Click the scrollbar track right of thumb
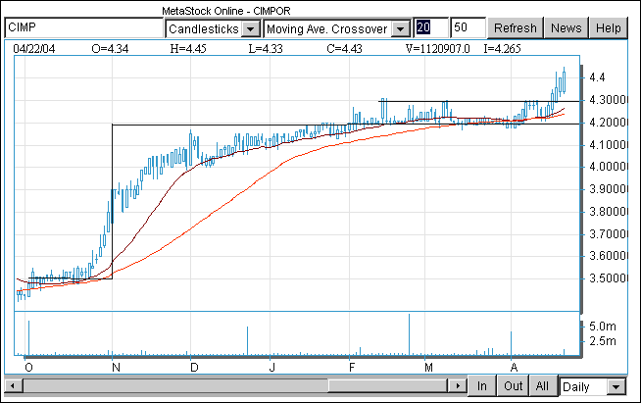 click(x=388, y=385)
